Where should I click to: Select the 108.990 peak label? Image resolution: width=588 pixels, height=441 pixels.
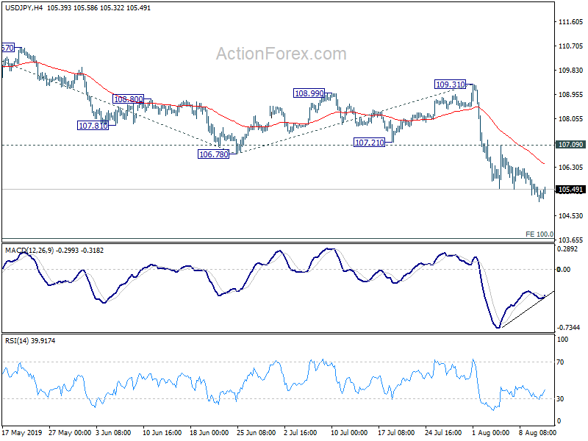point(309,93)
